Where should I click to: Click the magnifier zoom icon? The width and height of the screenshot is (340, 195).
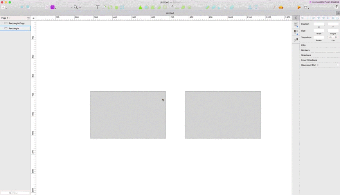tap(76, 7)
